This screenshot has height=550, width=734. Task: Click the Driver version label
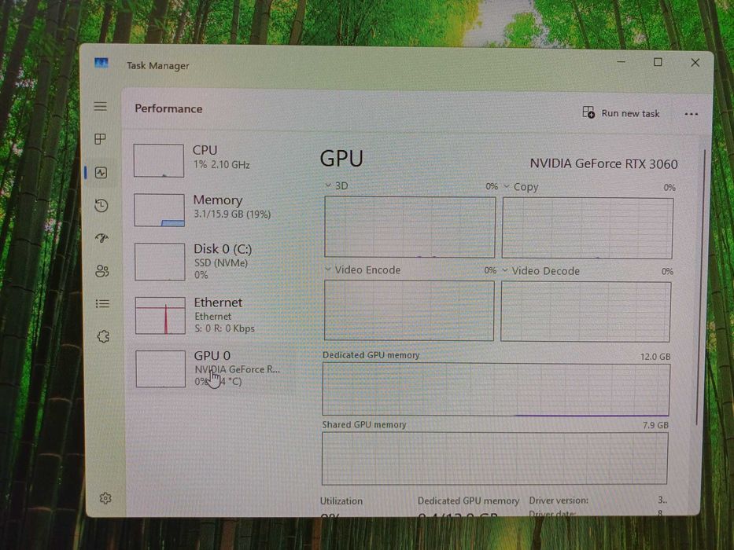[559, 500]
